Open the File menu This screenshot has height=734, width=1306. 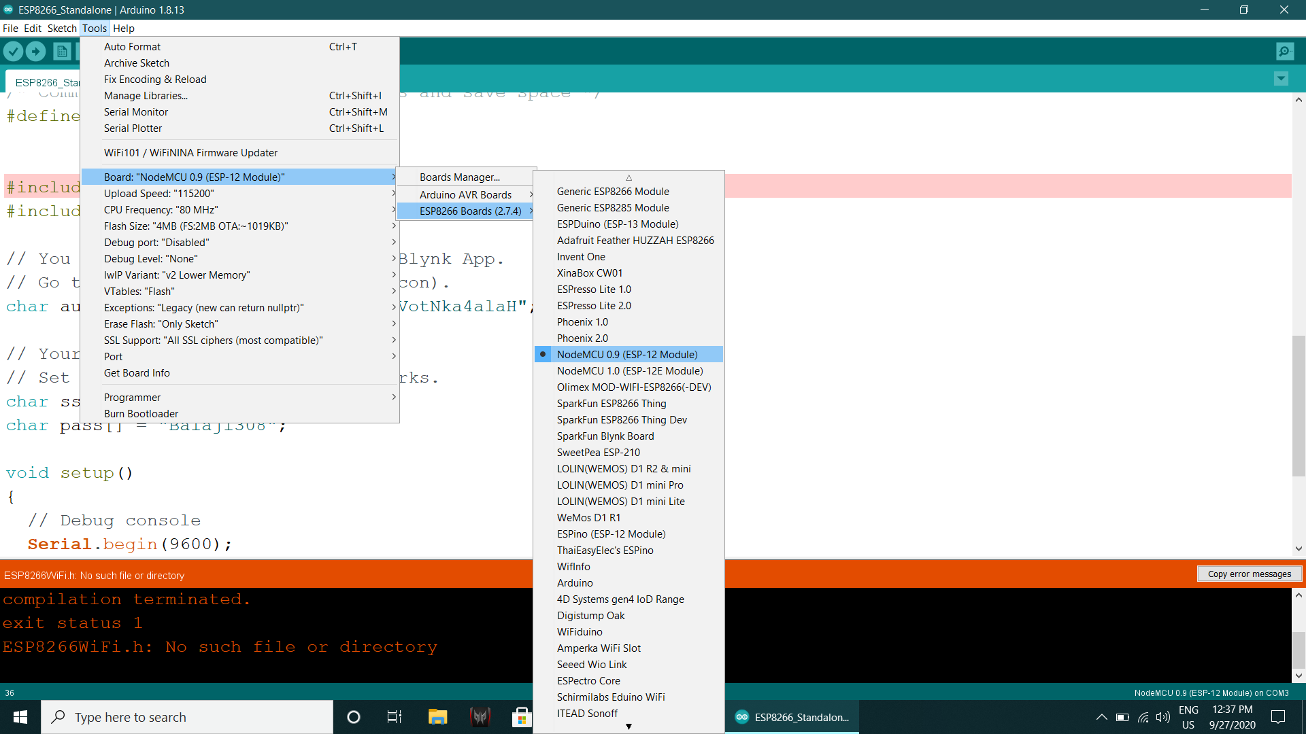coord(10,28)
